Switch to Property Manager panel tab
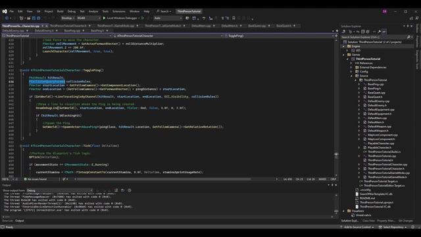 click(x=386, y=221)
